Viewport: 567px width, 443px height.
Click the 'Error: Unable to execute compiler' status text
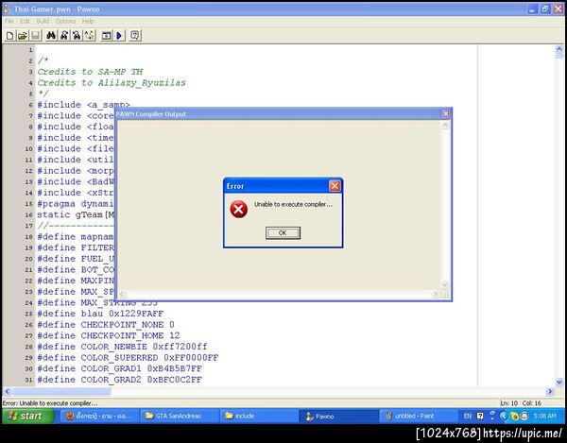tap(50, 403)
